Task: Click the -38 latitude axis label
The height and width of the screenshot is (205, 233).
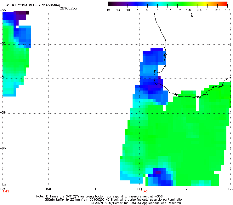Action: (x=3, y=148)
